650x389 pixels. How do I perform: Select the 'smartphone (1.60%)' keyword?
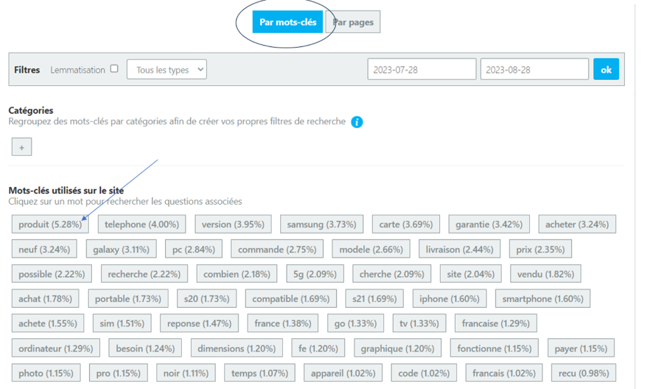542,299
